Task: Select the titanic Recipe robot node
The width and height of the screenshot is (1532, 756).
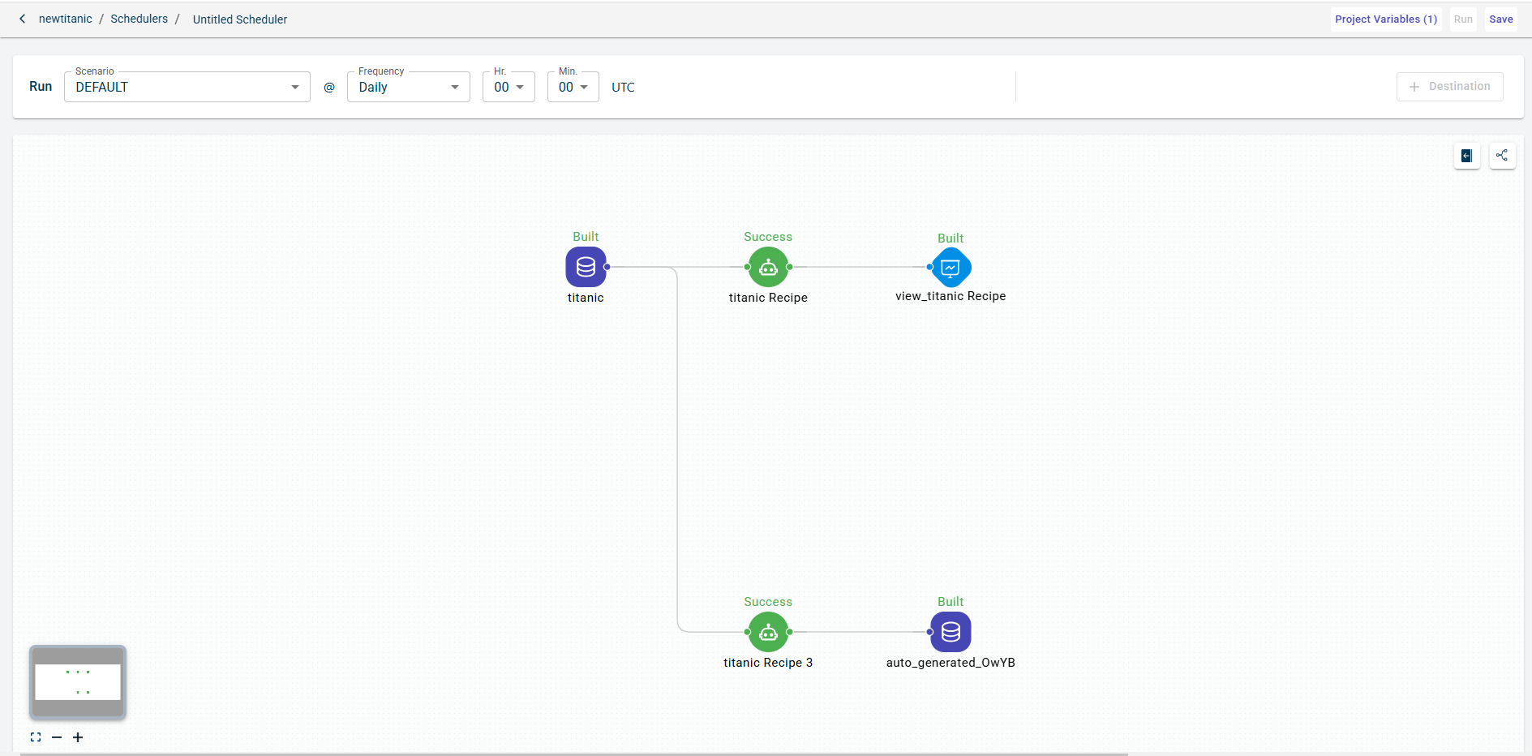Action: (768, 267)
